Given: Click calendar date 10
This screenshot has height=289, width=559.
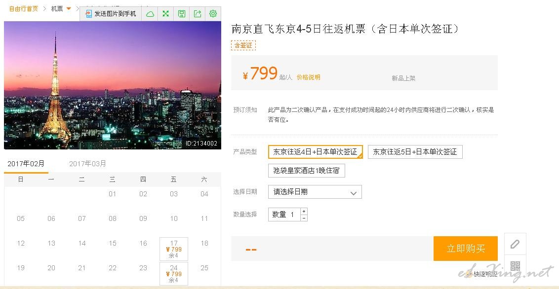Looking at the screenshot, I should 174,218.
